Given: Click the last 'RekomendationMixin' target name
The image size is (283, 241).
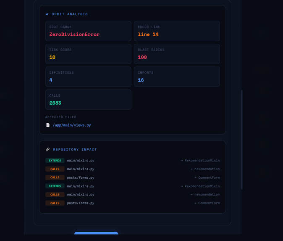Looking at the screenshot, I should click(202, 186).
